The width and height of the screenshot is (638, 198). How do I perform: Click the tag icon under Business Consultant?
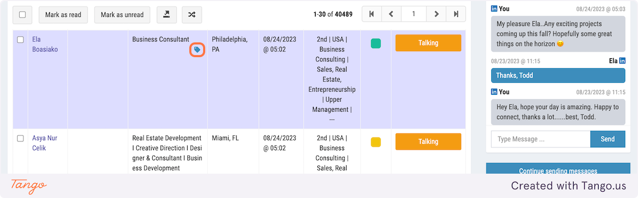click(x=197, y=50)
